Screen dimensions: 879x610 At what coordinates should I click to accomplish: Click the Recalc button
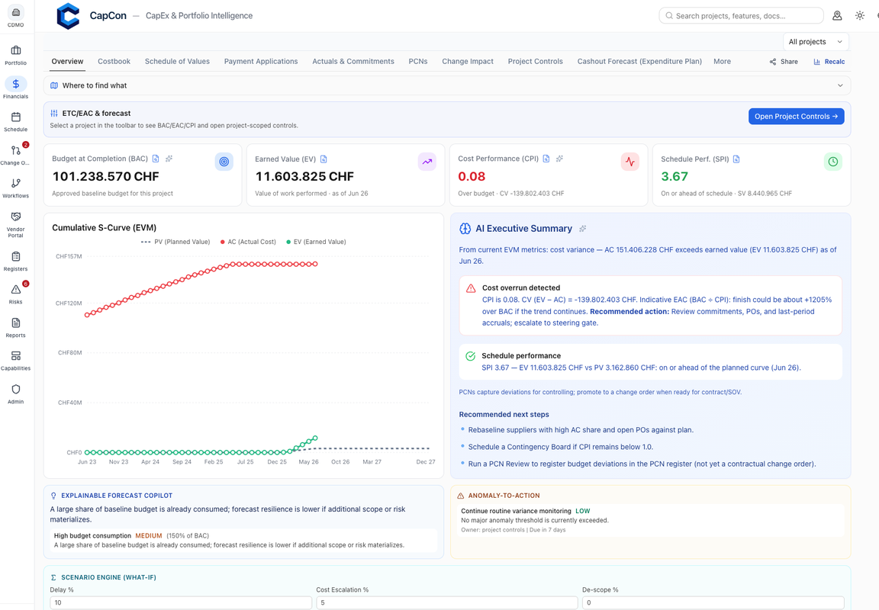pyautogui.click(x=829, y=62)
